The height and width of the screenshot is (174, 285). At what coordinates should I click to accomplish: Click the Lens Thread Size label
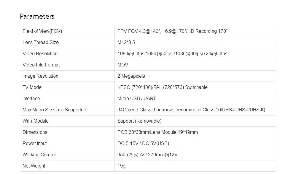point(41,43)
